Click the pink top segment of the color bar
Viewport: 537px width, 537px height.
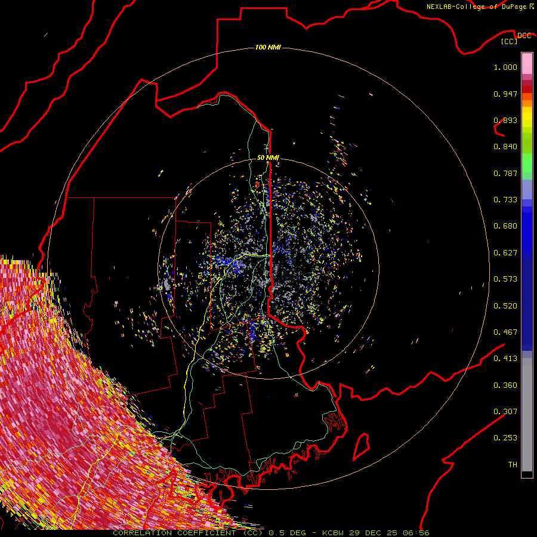click(x=527, y=63)
